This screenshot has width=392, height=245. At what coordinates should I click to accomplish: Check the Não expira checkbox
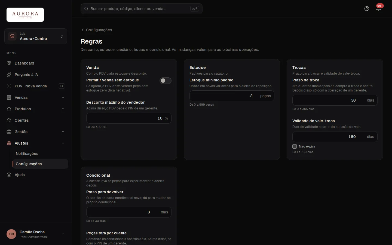pyautogui.click(x=295, y=146)
